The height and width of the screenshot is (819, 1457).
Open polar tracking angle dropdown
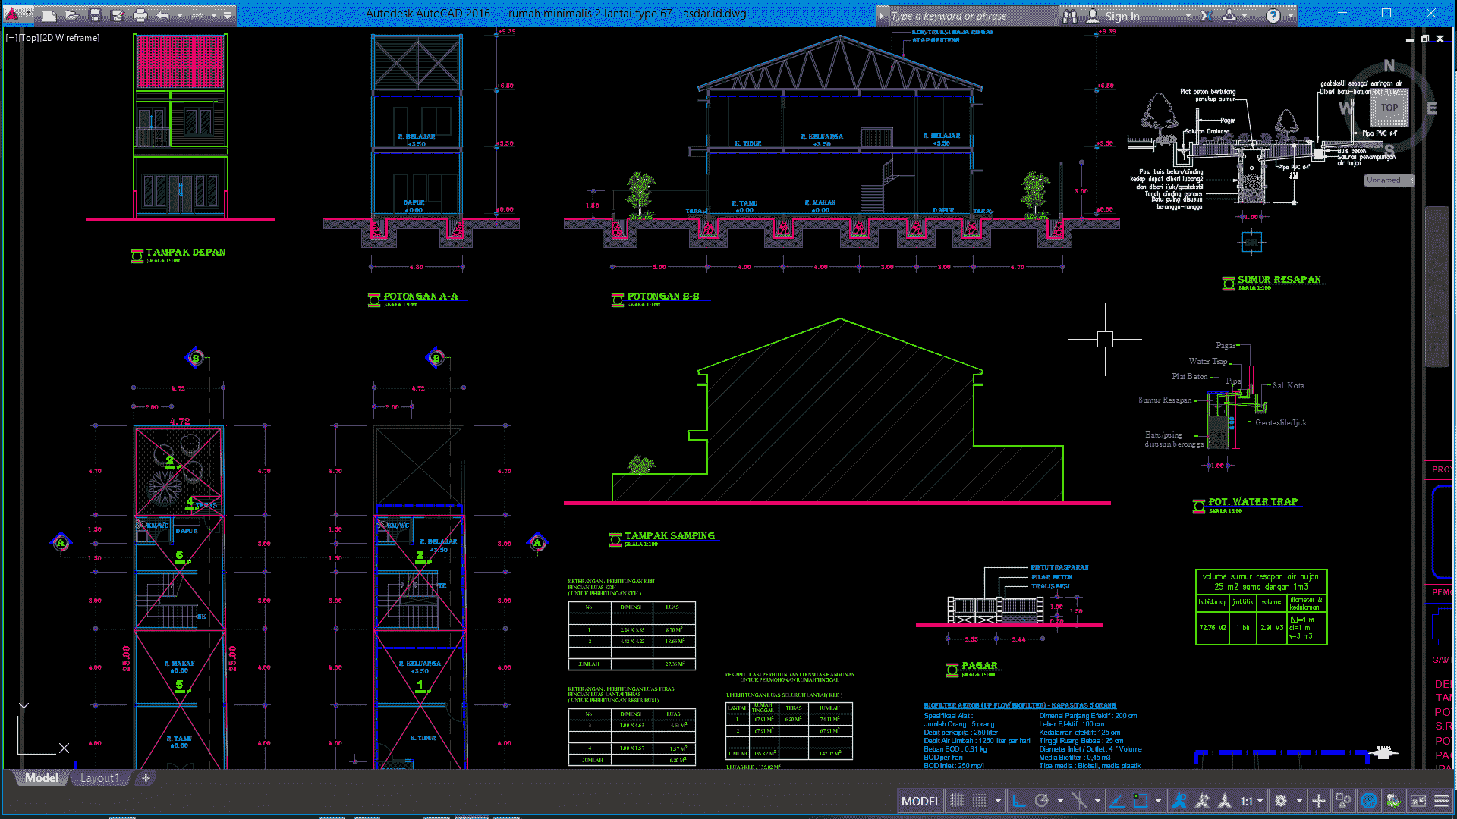point(1060,801)
